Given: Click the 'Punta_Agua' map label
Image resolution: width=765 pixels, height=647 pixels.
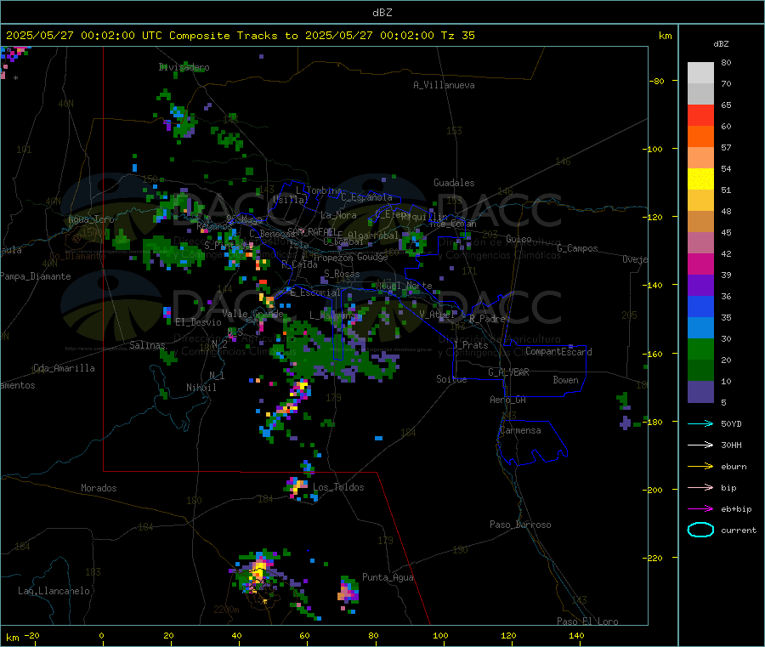Looking at the screenshot, I should 388,577.
